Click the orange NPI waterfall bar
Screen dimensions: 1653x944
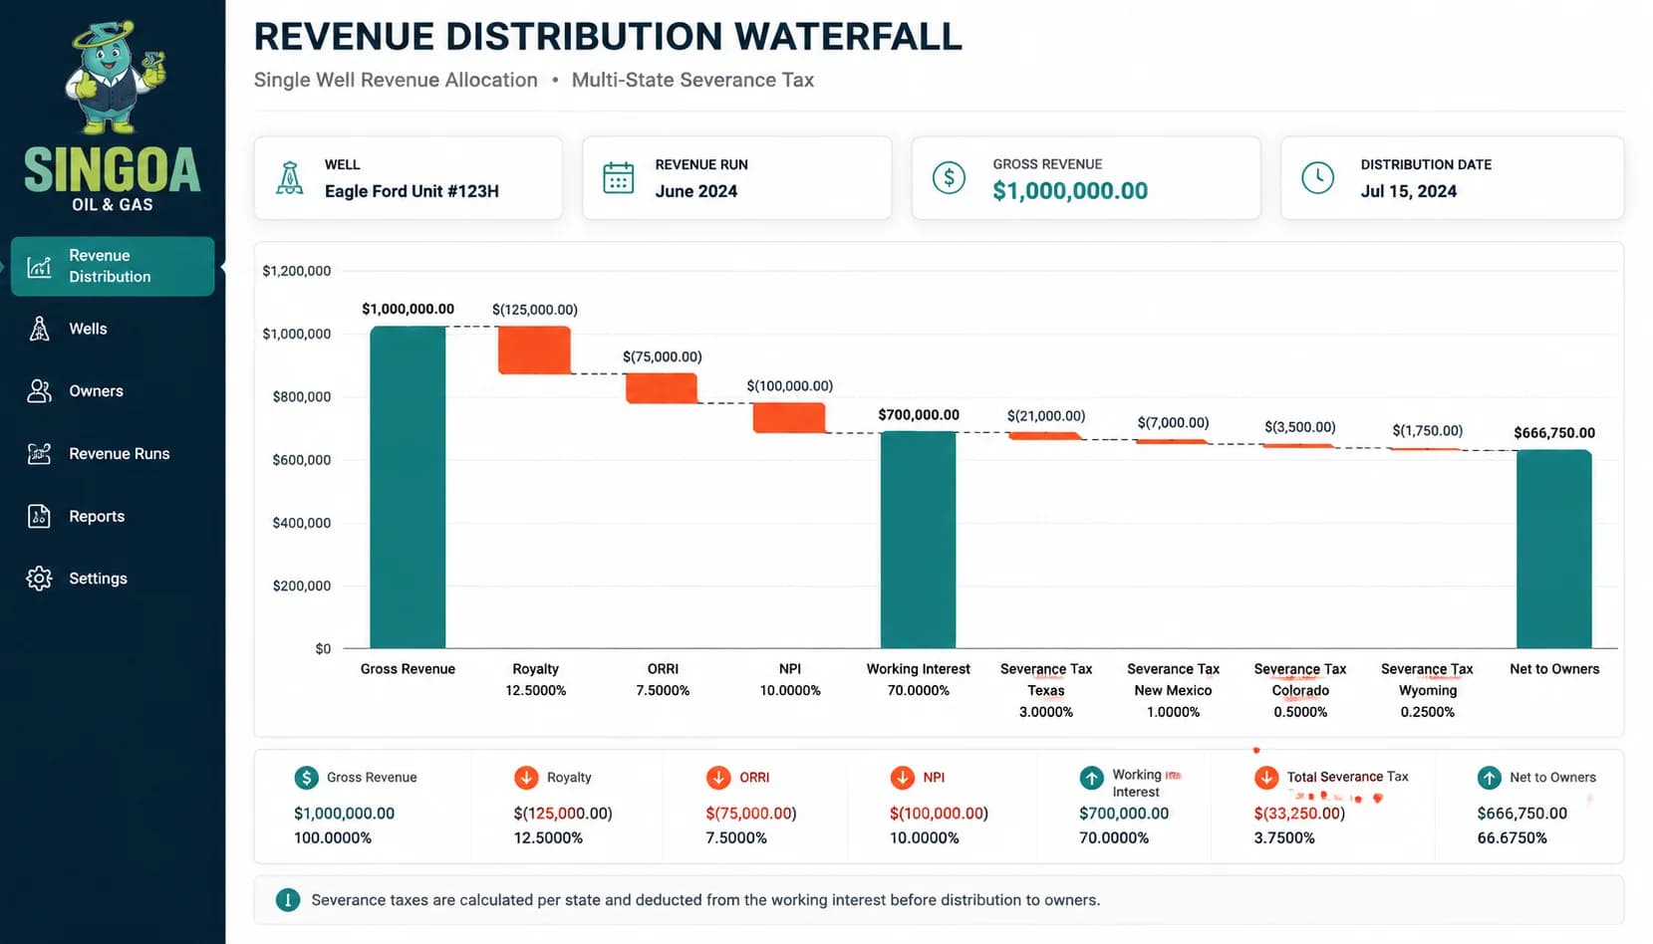pos(789,417)
